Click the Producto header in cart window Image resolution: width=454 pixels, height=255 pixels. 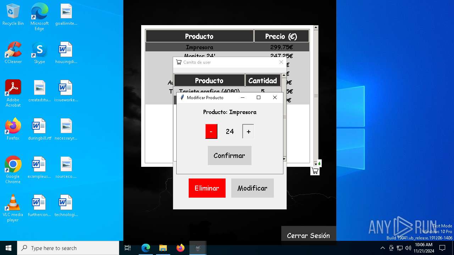click(x=209, y=80)
